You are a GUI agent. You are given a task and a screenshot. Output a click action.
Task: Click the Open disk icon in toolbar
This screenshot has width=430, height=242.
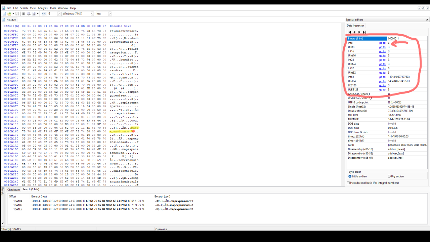point(29,14)
